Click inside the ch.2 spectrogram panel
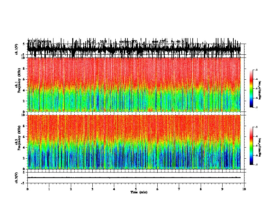This screenshot has height=212, width=275. 134,142
